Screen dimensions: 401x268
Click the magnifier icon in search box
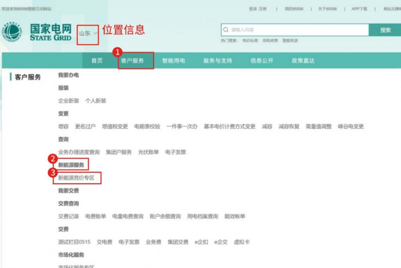[x=226, y=30]
